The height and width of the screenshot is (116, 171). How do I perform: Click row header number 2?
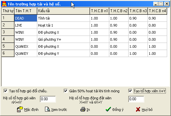pyautogui.click(x=8, y=25)
